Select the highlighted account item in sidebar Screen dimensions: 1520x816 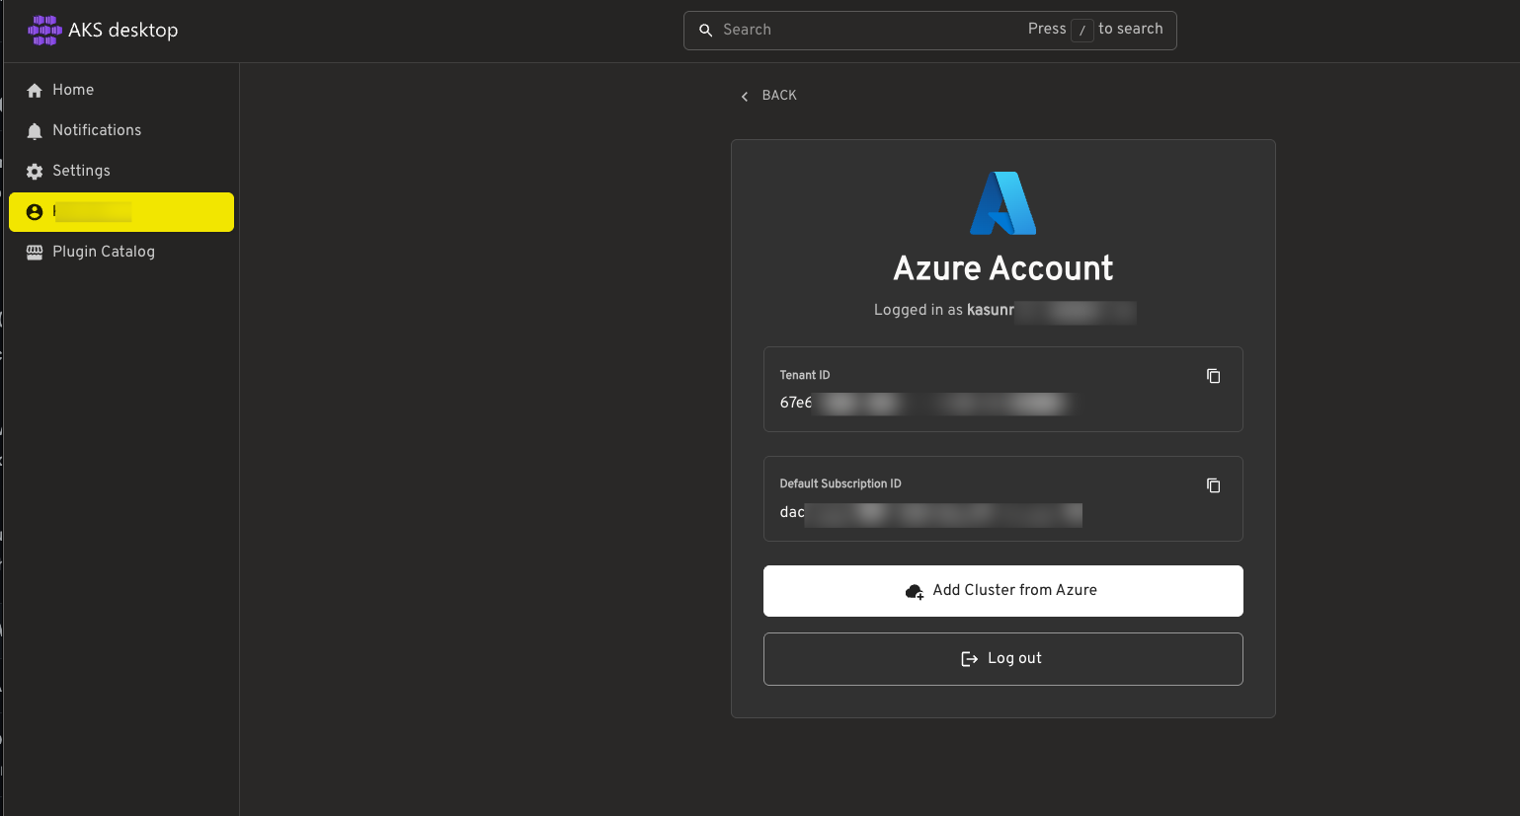[121, 212]
